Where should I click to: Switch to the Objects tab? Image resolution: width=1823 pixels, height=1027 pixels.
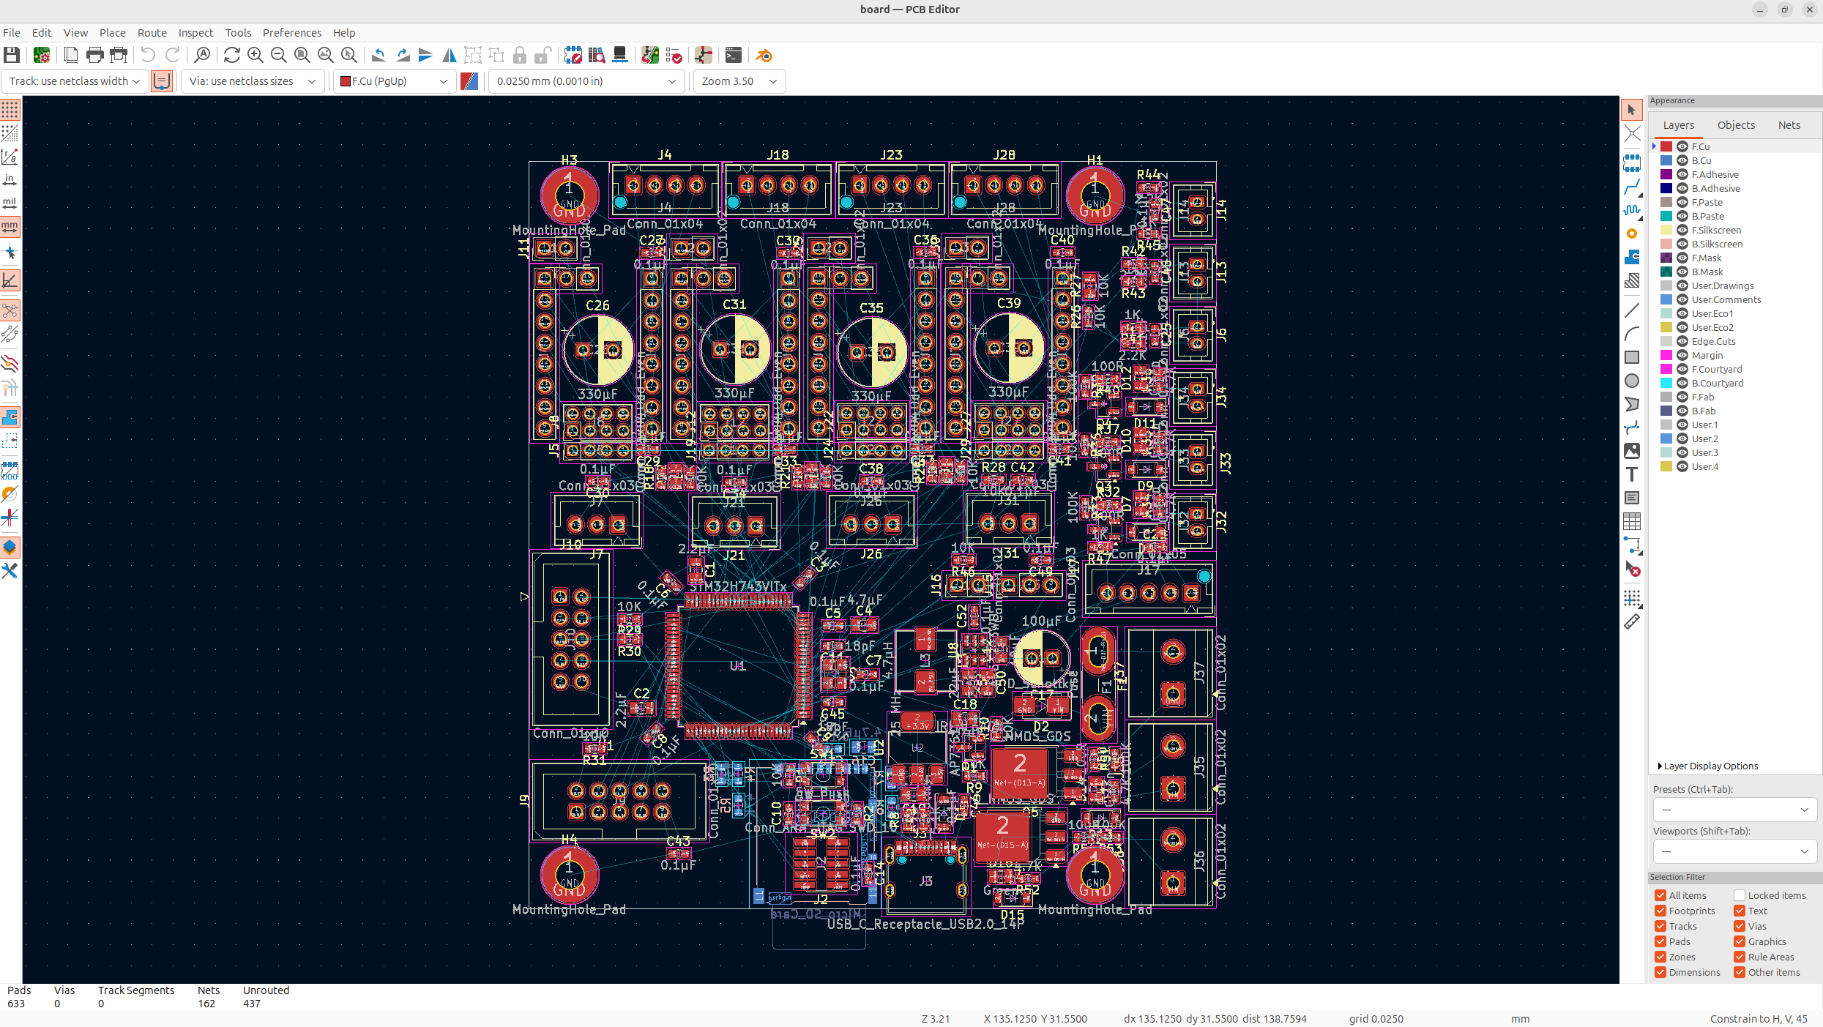(1736, 125)
